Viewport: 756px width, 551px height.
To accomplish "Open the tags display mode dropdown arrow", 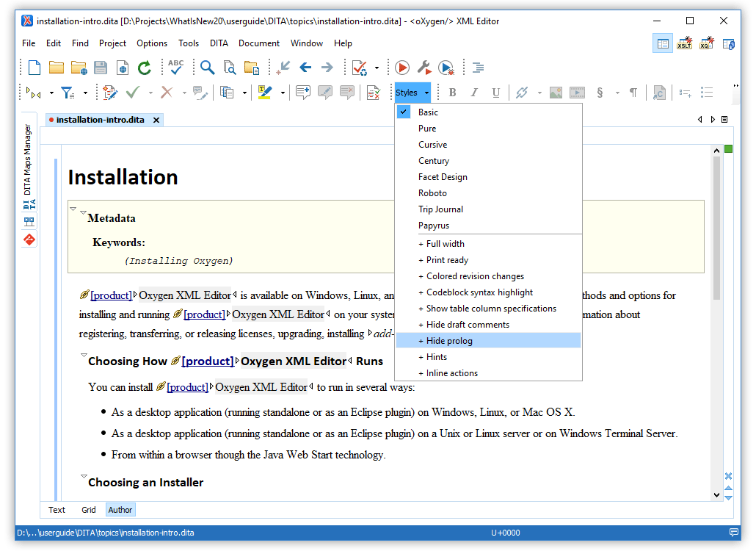I will (x=51, y=93).
